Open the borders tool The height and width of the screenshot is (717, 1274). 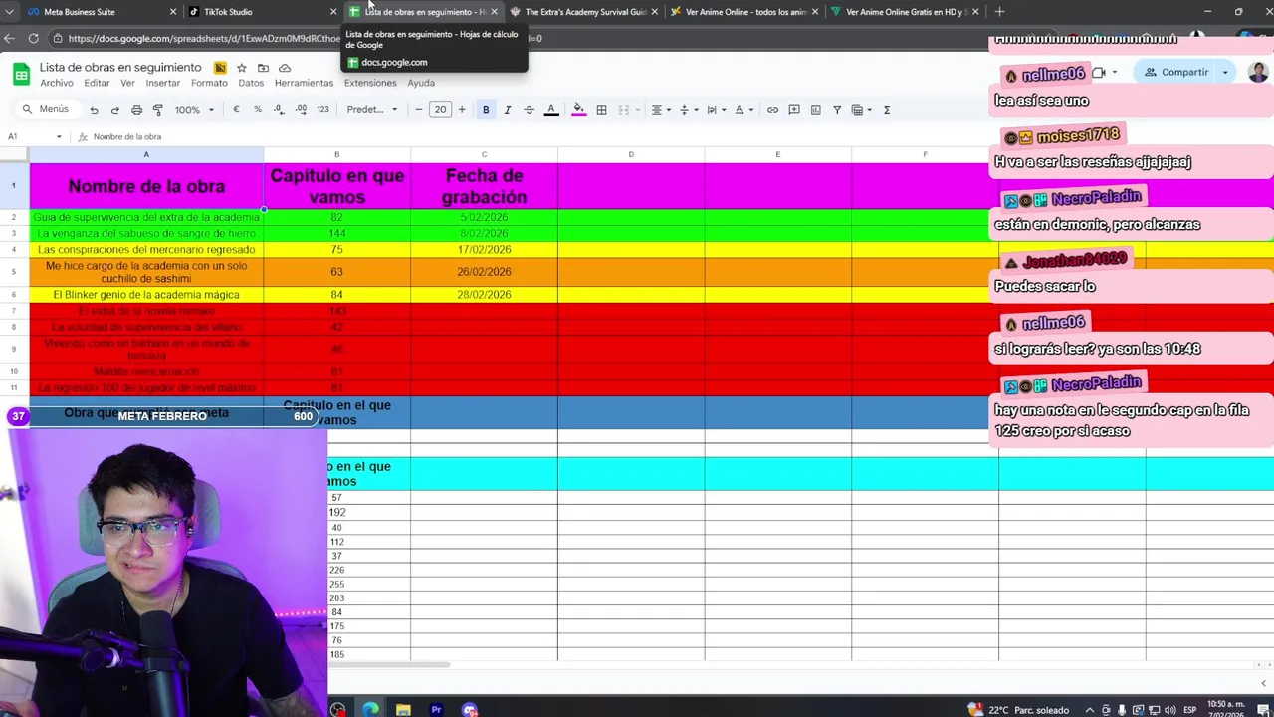[601, 110]
